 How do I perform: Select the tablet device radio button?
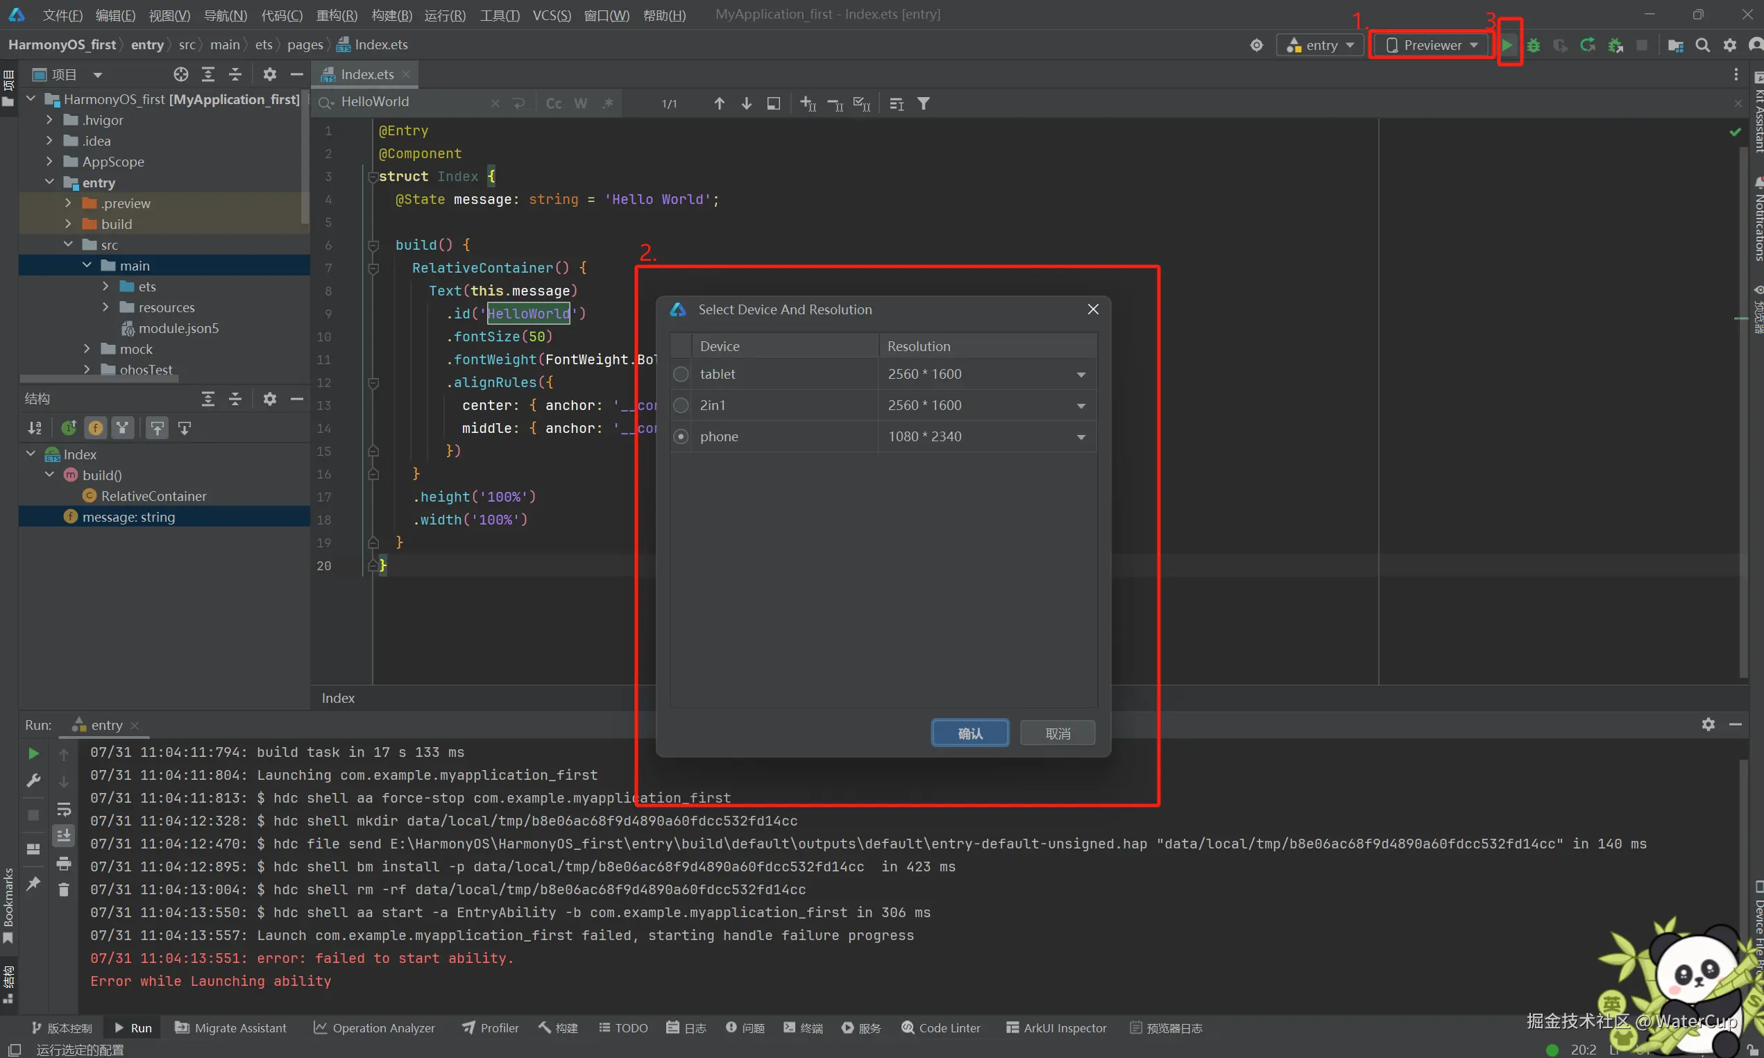(681, 373)
